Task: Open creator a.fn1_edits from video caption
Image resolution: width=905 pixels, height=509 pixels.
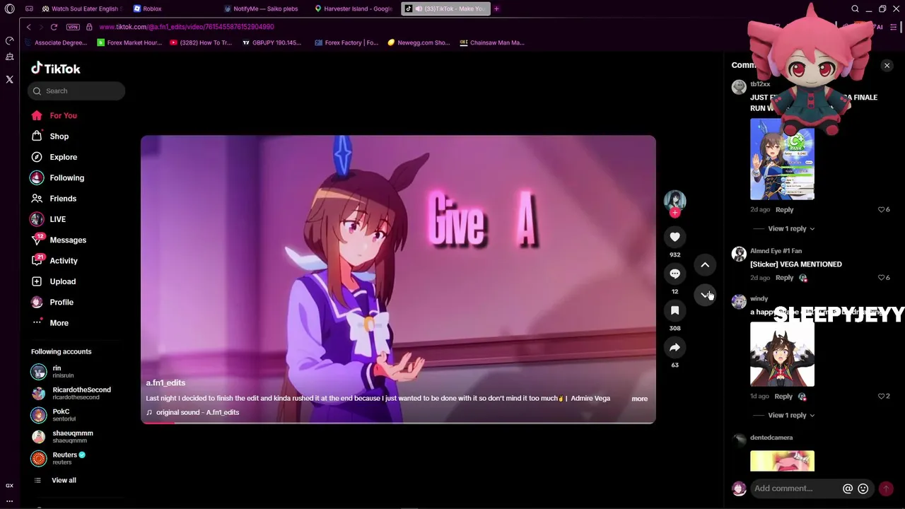Action: [165, 382]
